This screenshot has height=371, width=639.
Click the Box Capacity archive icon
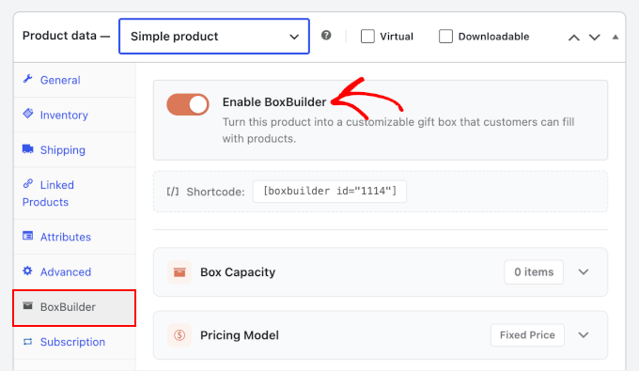179,272
